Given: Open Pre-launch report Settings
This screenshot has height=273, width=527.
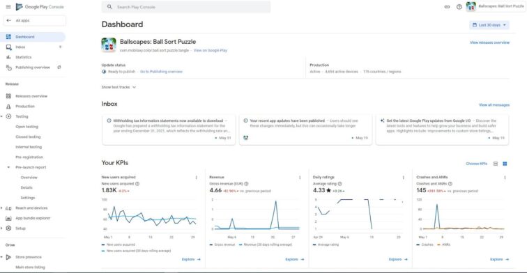Looking at the screenshot, I should click(x=28, y=198).
